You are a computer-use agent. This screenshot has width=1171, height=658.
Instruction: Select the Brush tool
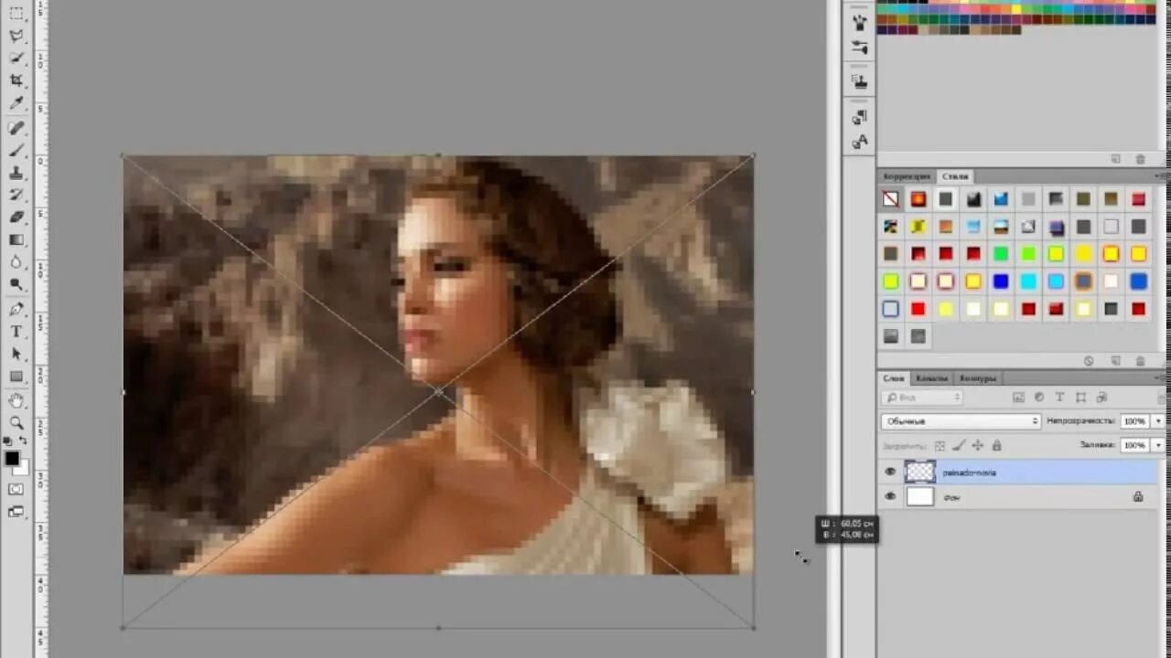coord(16,150)
